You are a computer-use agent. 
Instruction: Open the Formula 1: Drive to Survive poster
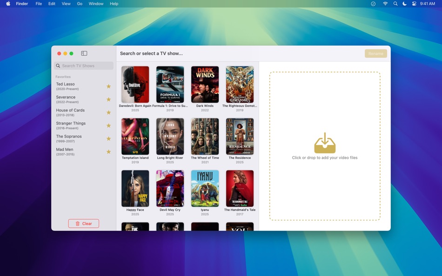(x=170, y=85)
